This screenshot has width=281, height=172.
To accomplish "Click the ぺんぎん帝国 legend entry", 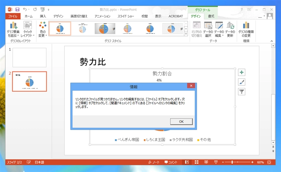I will (x=127, y=140).
